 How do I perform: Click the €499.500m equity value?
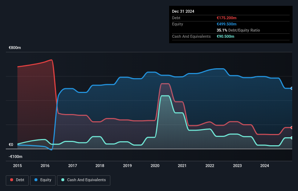click(x=226, y=24)
